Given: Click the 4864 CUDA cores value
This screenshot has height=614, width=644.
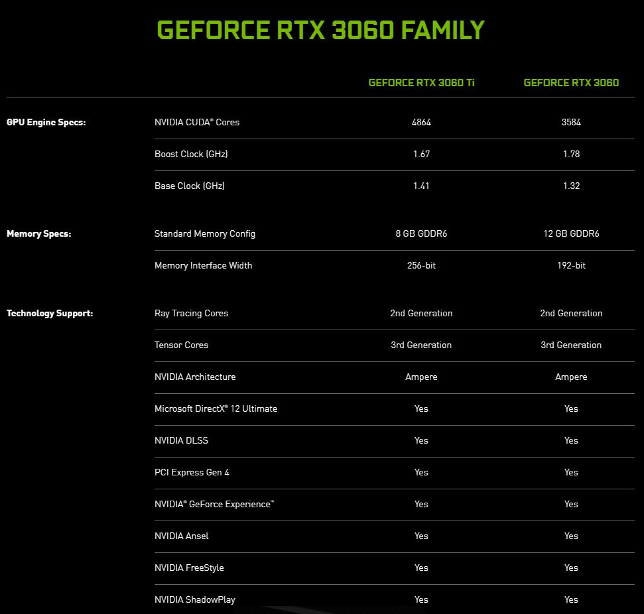Looking at the screenshot, I should coord(421,122).
